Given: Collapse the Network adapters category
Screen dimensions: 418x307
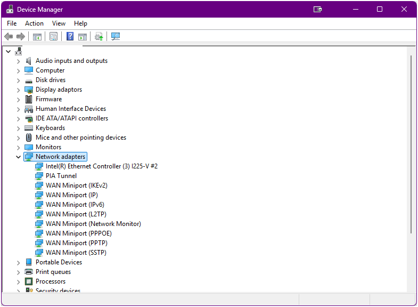Looking at the screenshot, I should [18, 157].
